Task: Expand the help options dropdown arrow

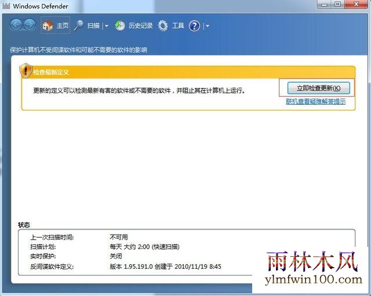Action: 208,26
